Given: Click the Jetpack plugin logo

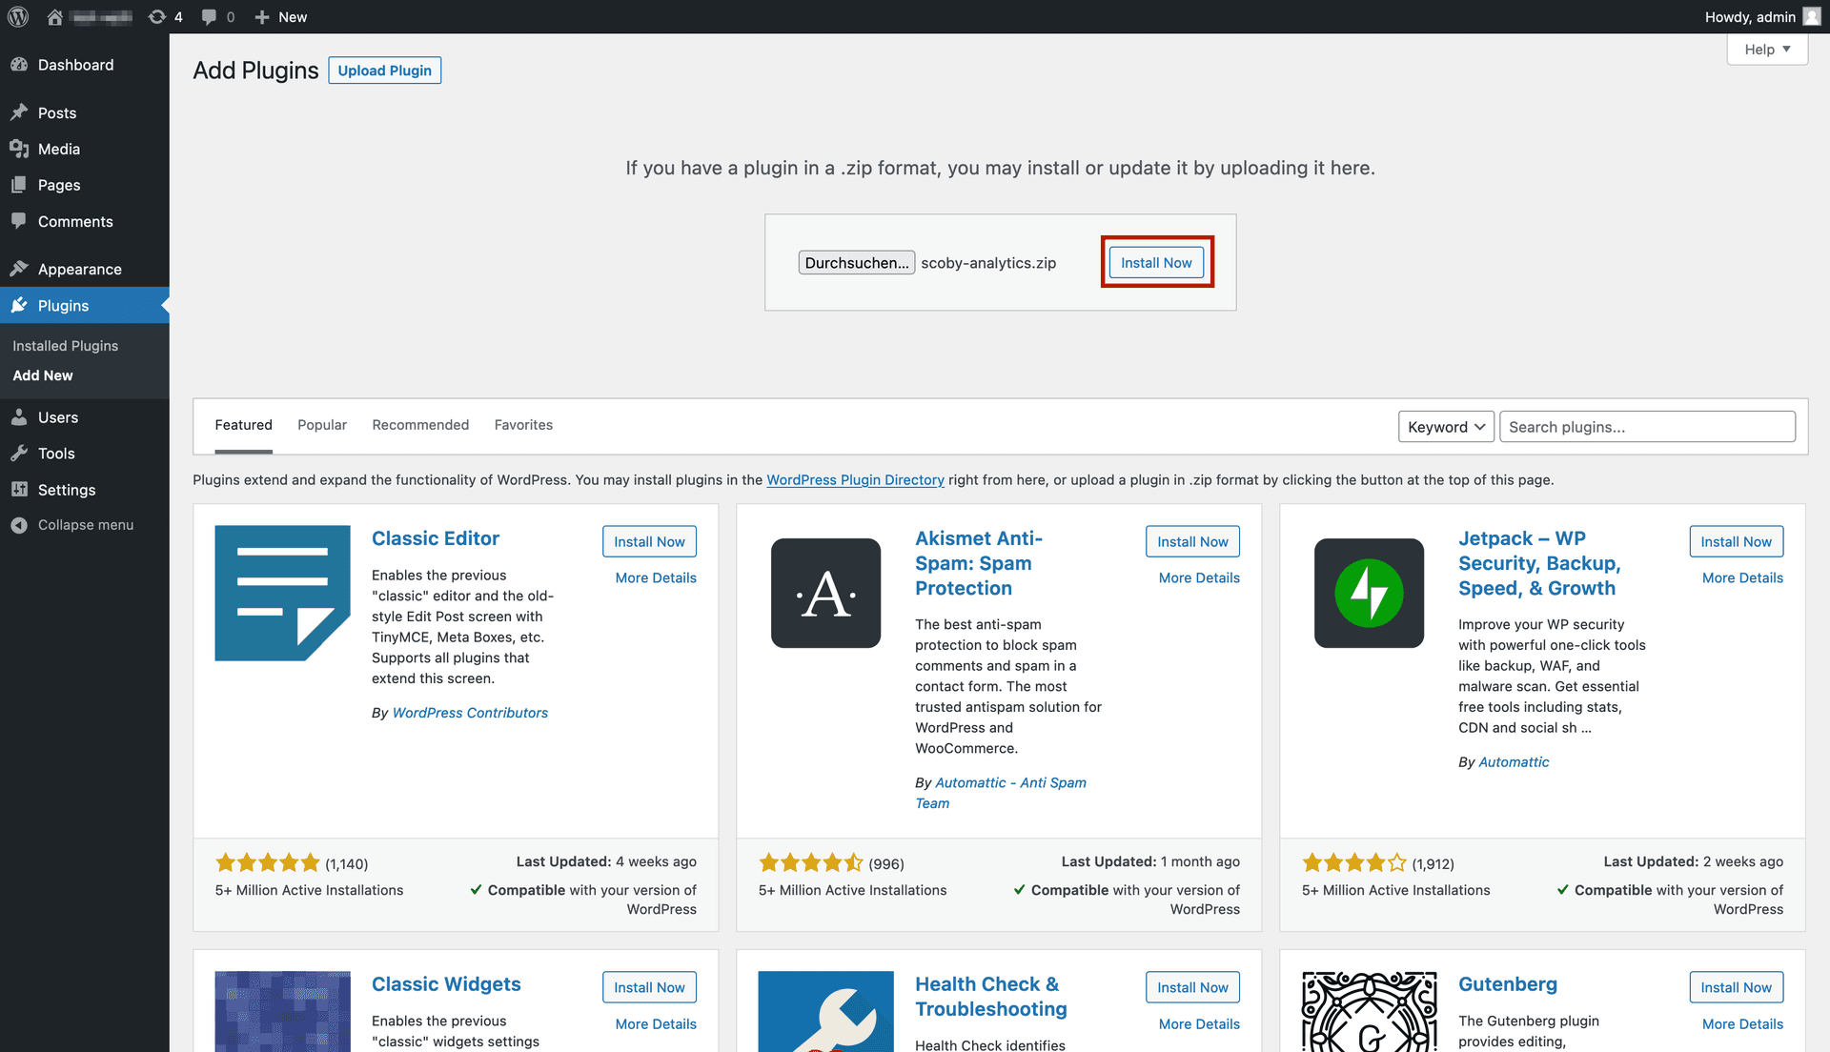Looking at the screenshot, I should 1369,593.
